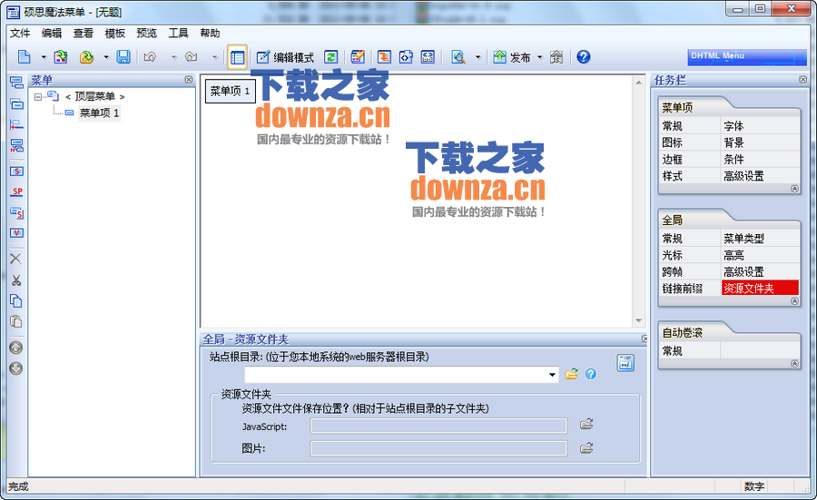Close the 任务栏 panel

tap(803, 80)
